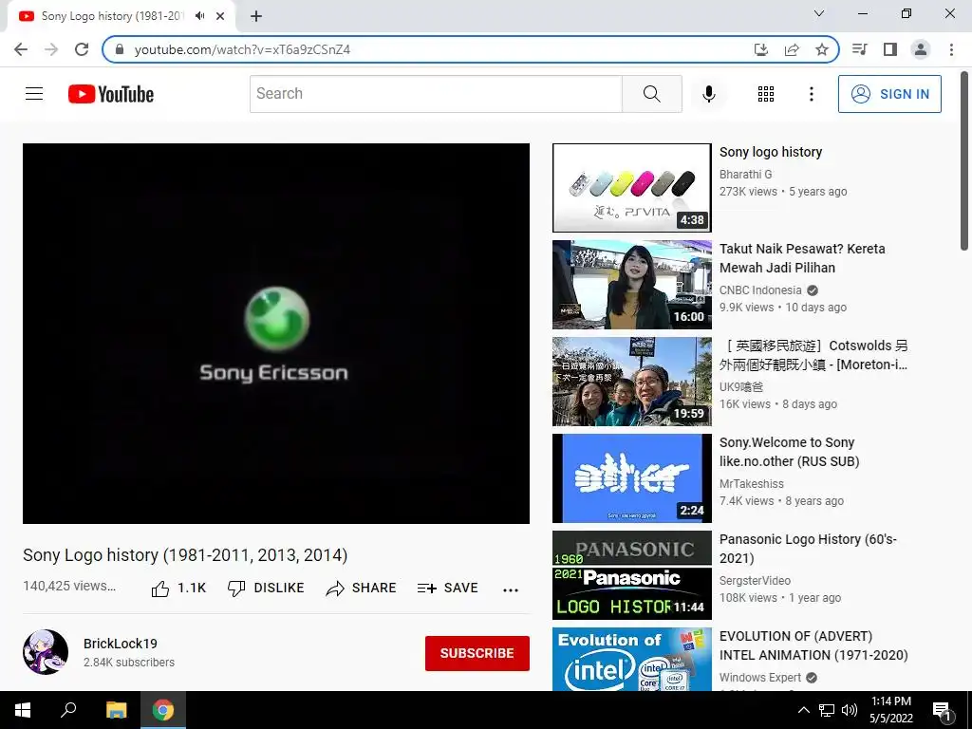Screen dimensions: 972x729
Task: Open Windows taskbar search
Action: [x=68, y=710]
